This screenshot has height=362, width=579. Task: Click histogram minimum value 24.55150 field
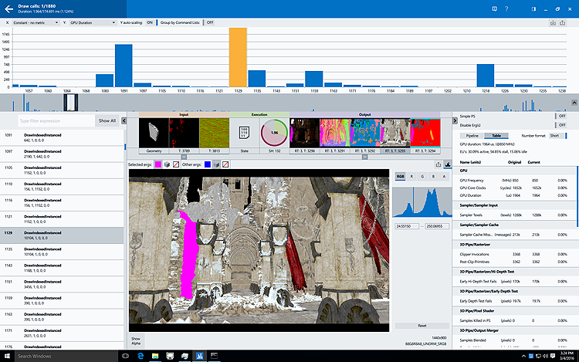coord(407,226)
